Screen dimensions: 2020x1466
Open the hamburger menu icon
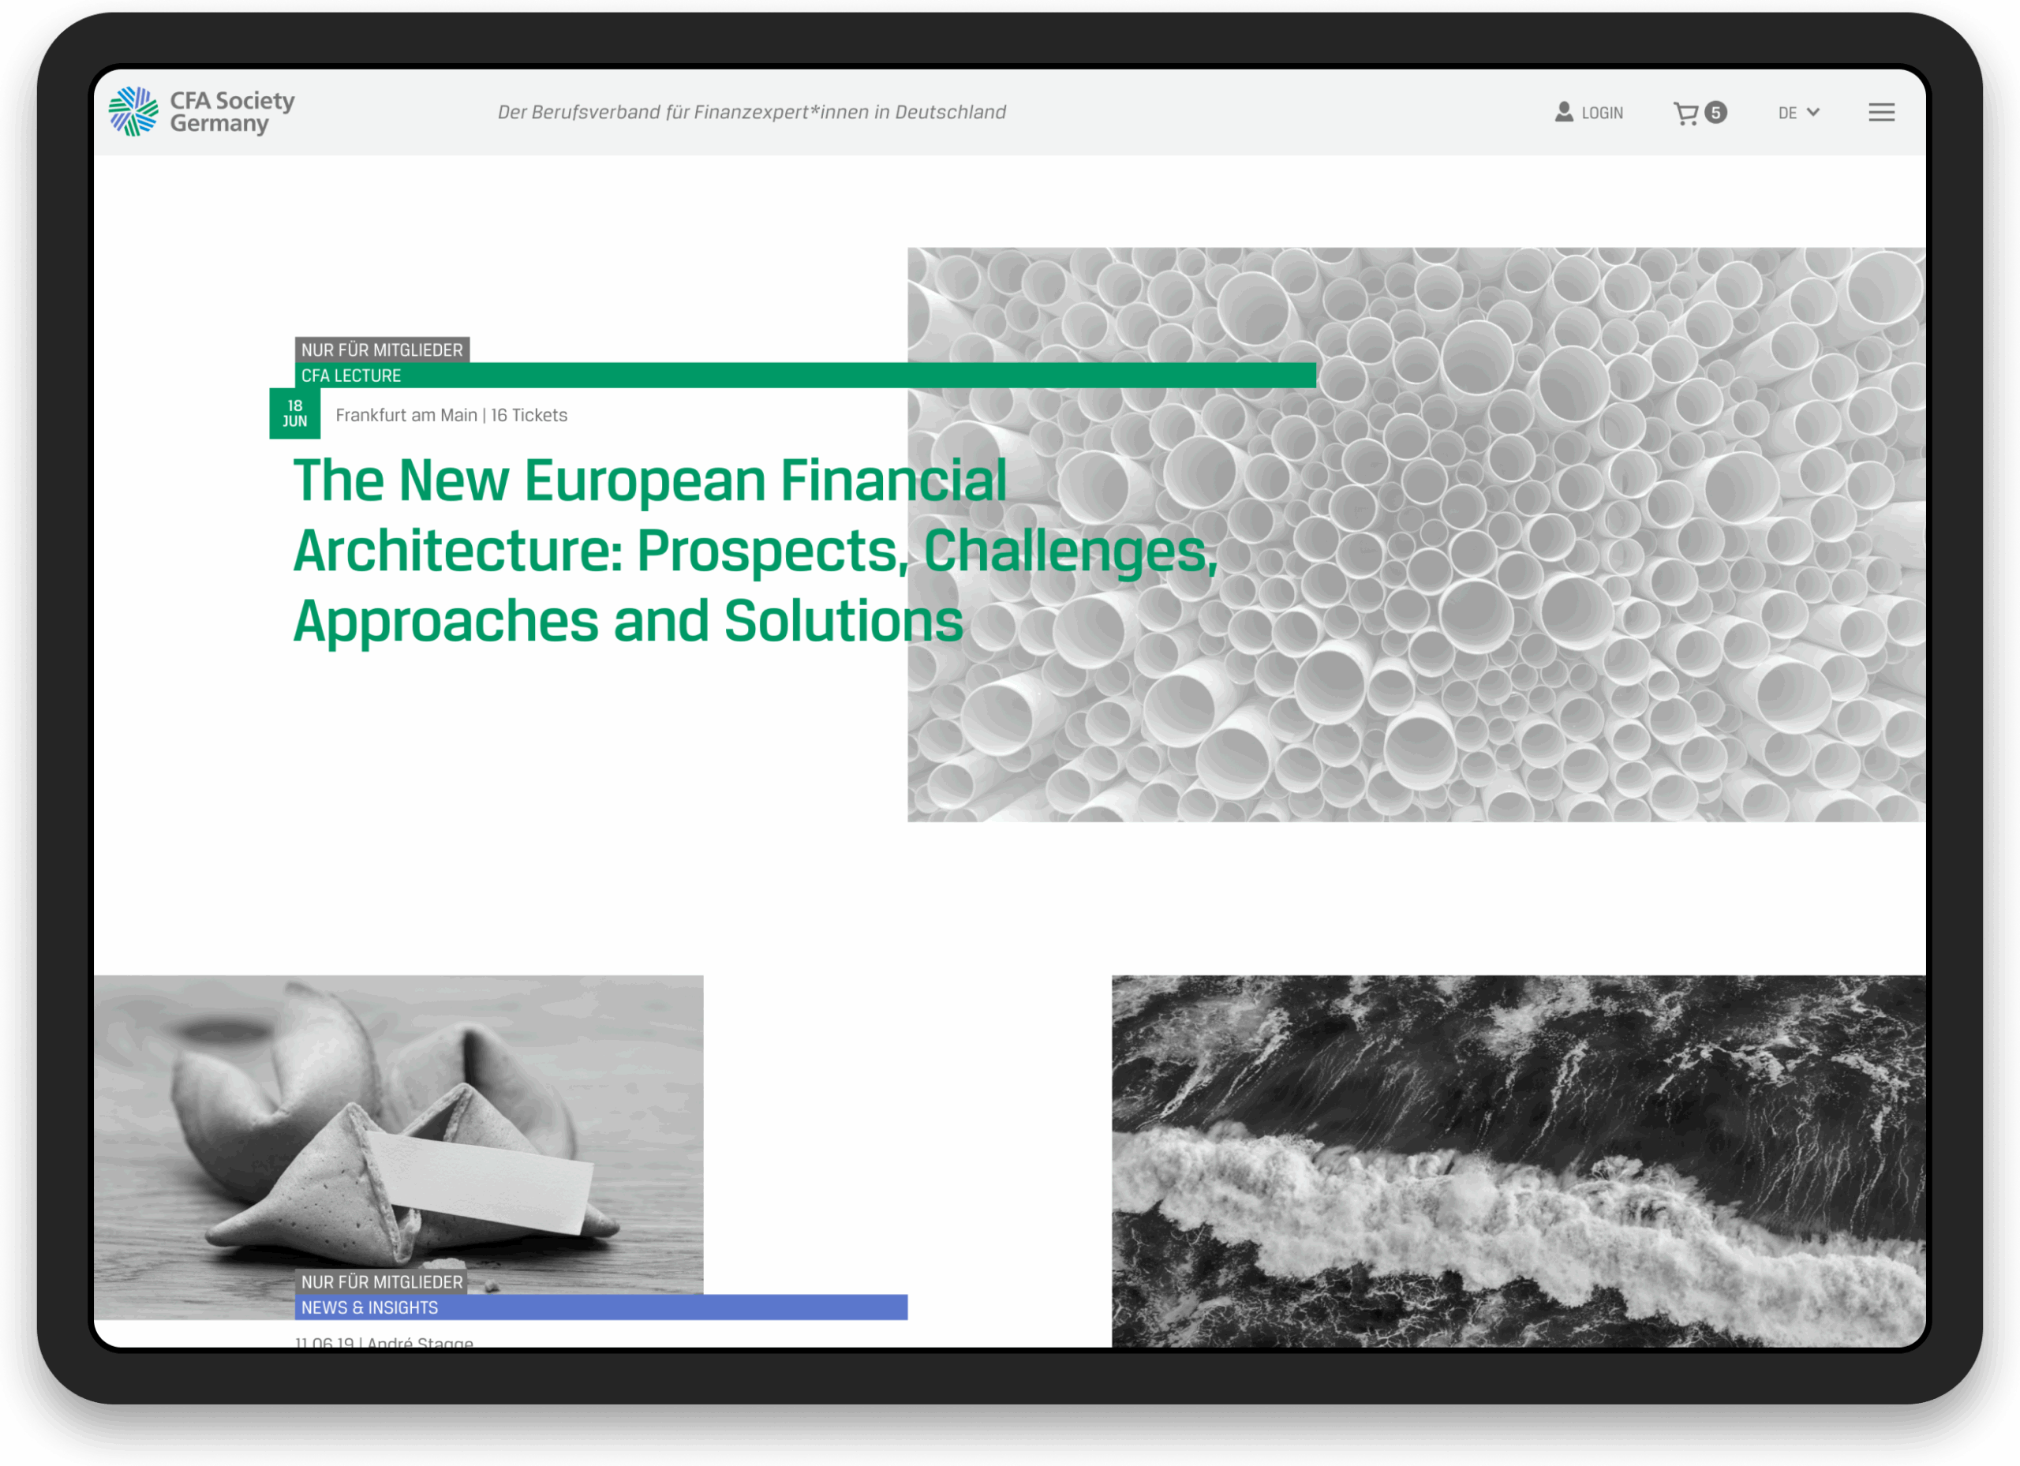[1881, 112]
